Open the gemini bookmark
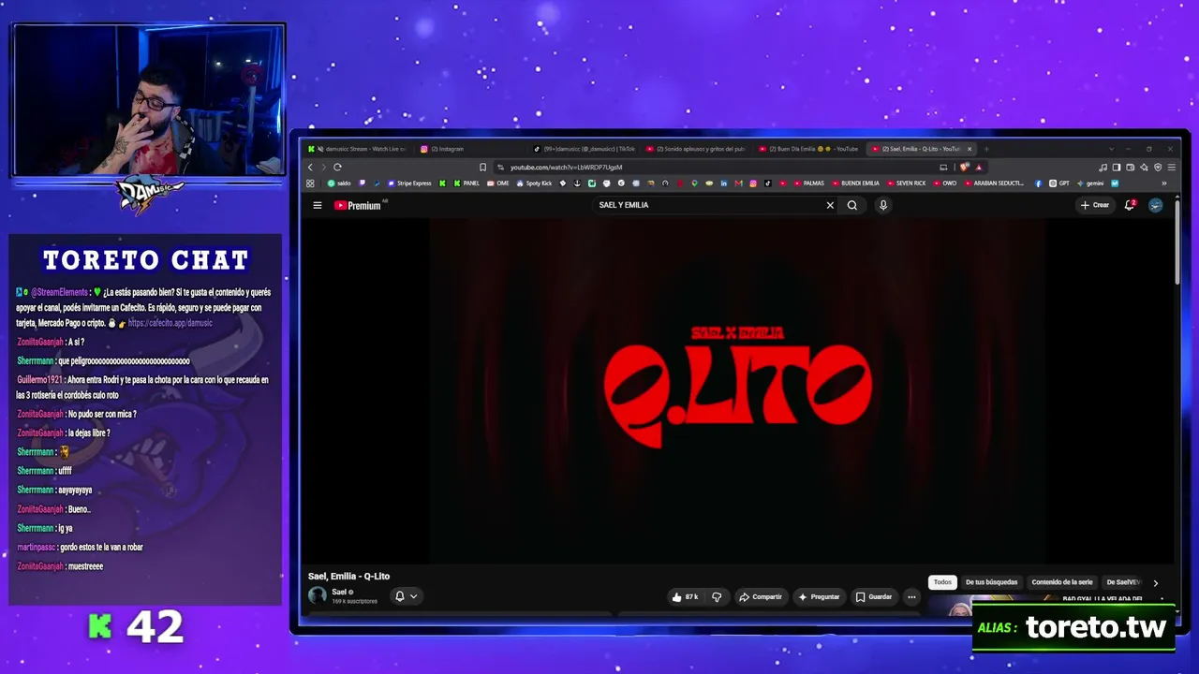This screenshot has width=1199, height=674. [1090, 183]
